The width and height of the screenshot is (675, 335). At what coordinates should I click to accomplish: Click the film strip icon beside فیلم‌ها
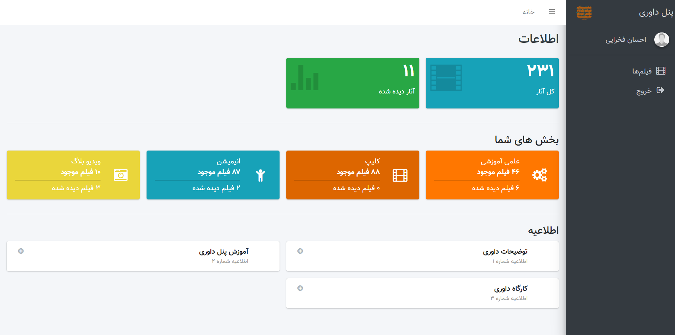coord(661,71)
